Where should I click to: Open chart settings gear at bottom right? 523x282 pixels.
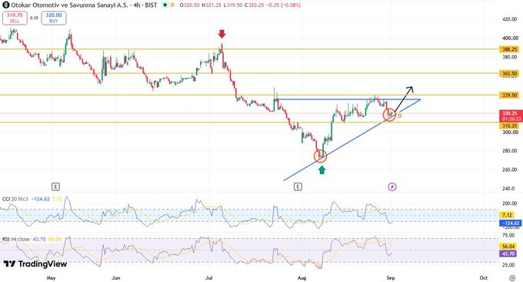click(512, 278)
